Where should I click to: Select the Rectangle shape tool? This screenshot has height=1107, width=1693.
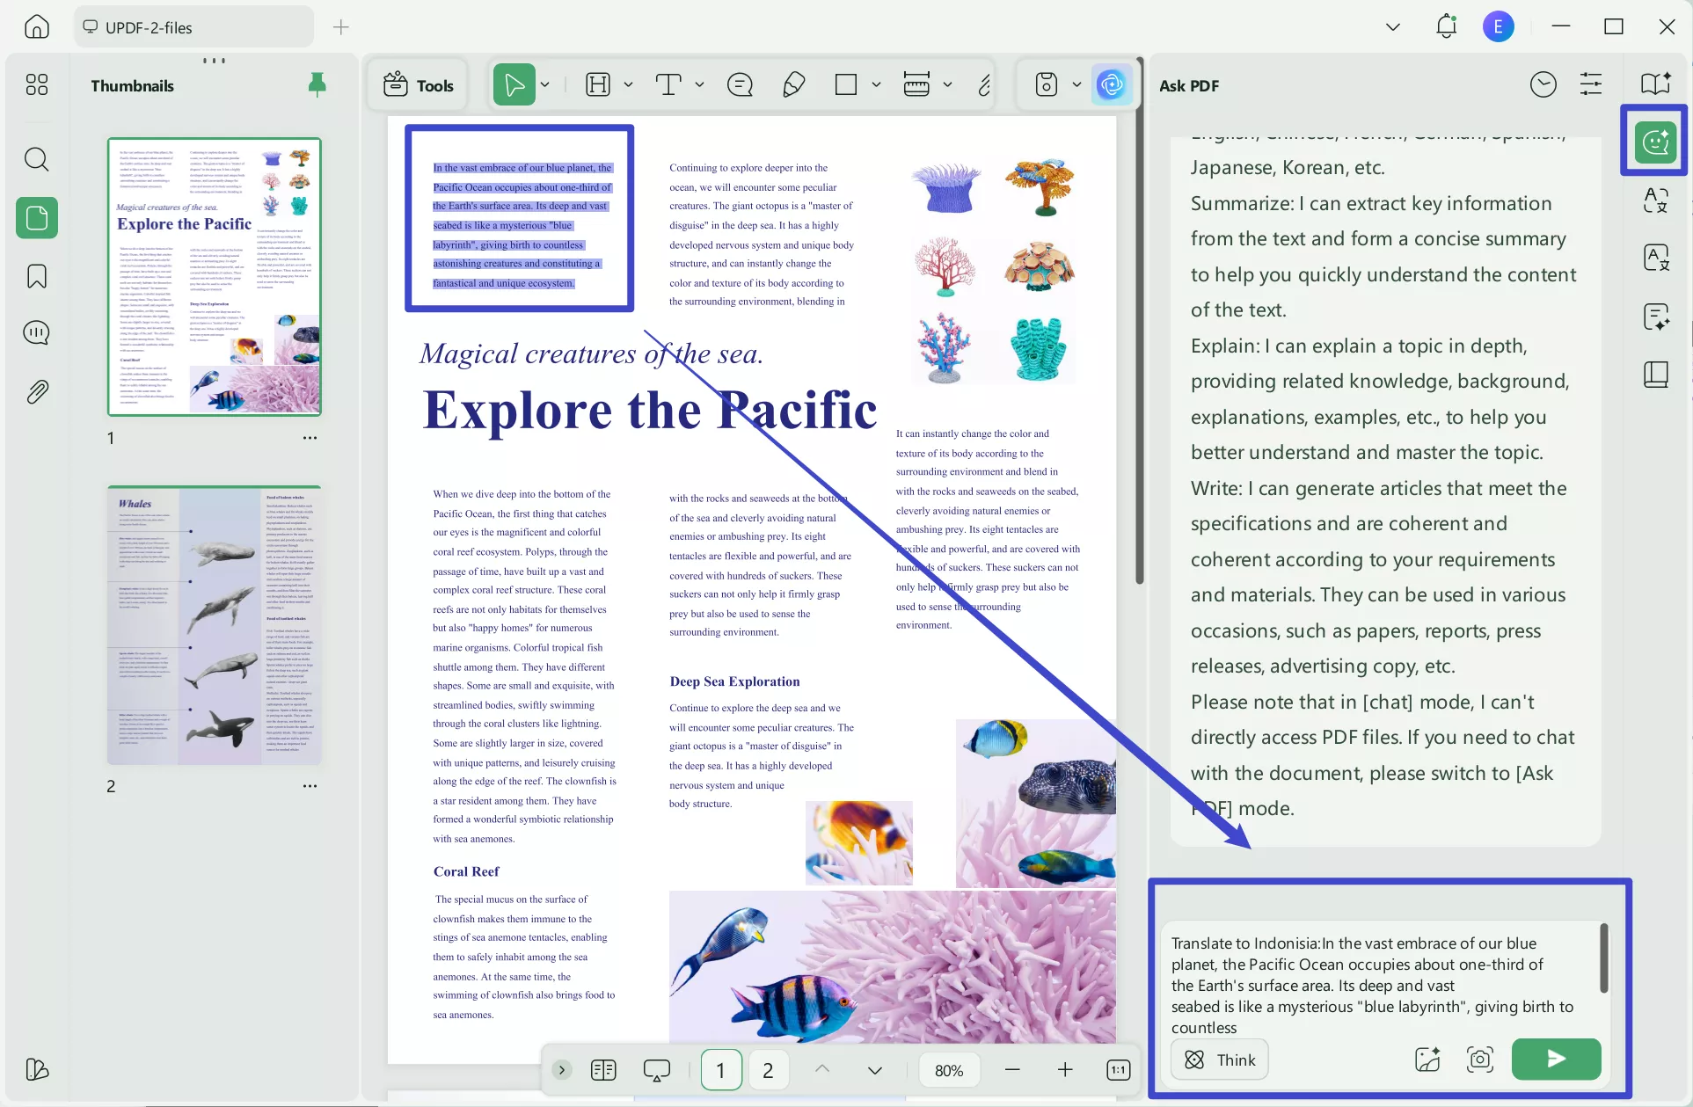coord(847,84)
